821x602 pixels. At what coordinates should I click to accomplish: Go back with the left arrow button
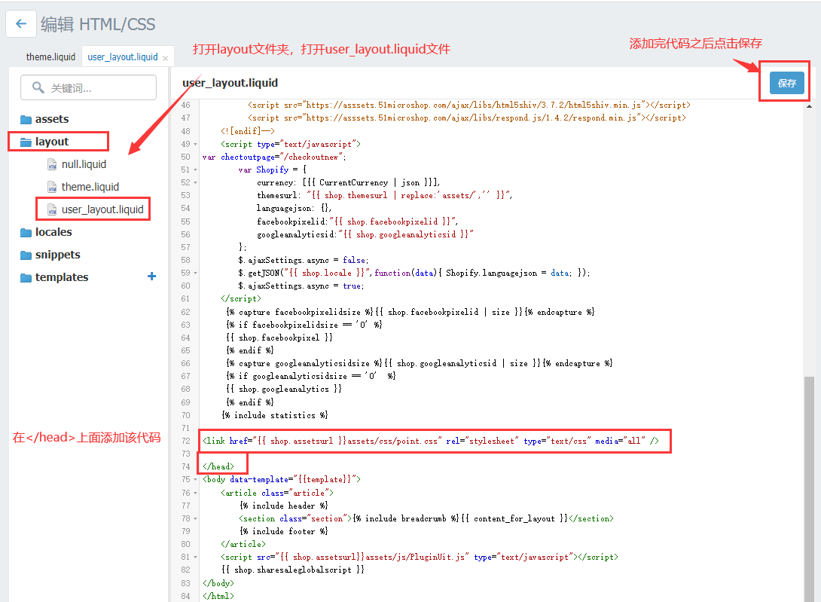click(21, 23)
